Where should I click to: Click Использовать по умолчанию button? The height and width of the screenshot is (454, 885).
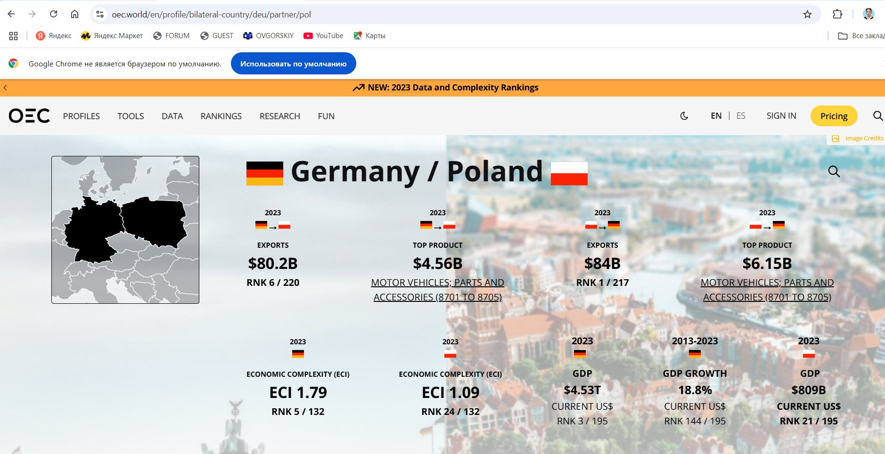click(x=293, y=64)
